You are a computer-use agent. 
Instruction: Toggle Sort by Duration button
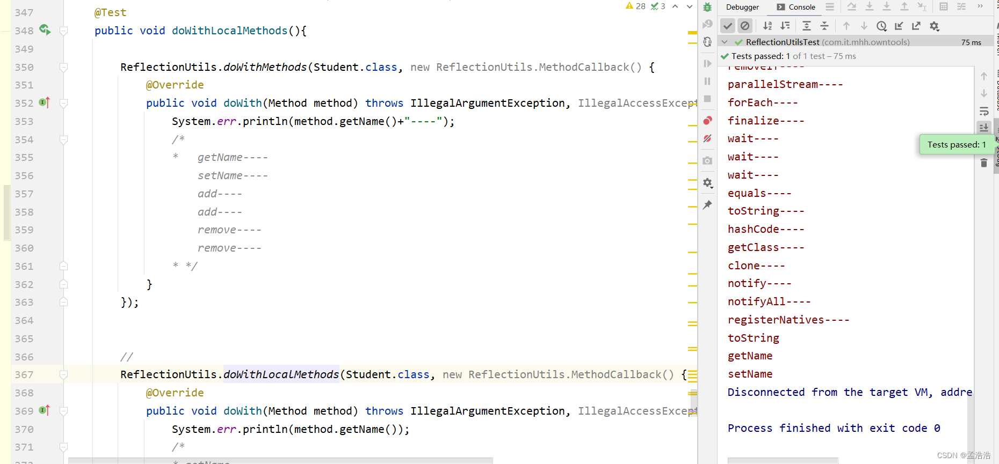point(785,26)
